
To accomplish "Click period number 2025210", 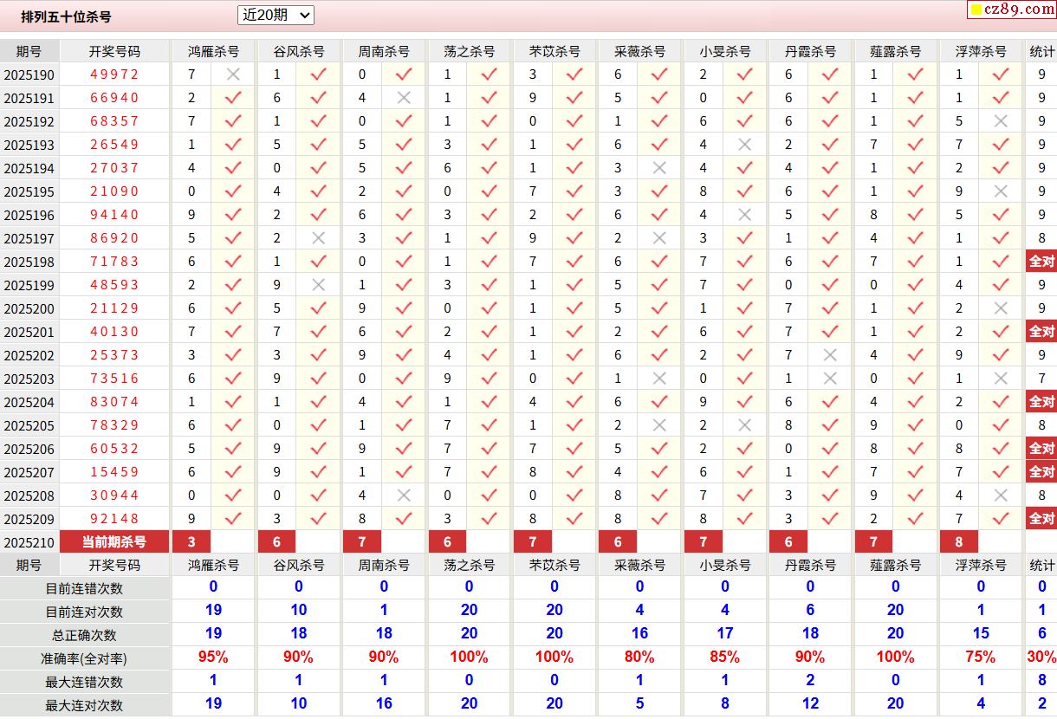I will (29, 543).
